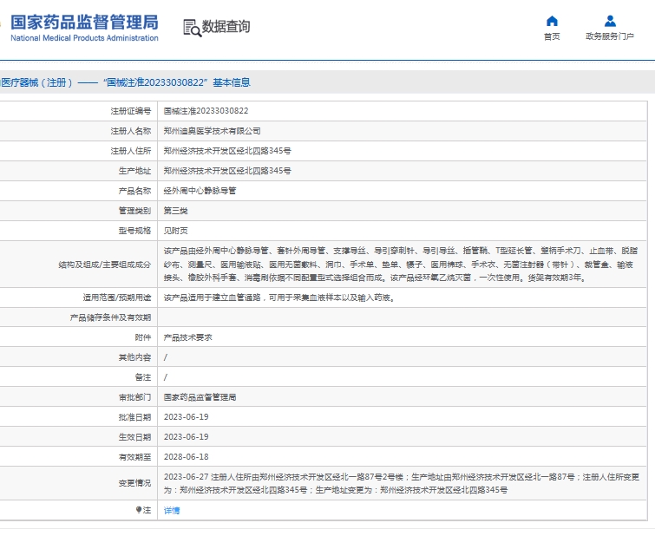Open the 详情 link in the 注 row
This screenshot has width=655, height=536.
(172, 511)
